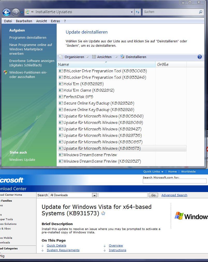Open the Bearbeiten menu
This screenshot has width=208, height=262.
point(24,21)
